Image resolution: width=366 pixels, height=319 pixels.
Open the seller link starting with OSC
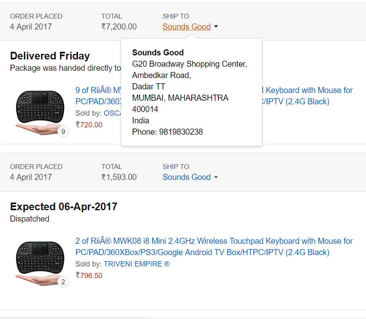[112, 113]
